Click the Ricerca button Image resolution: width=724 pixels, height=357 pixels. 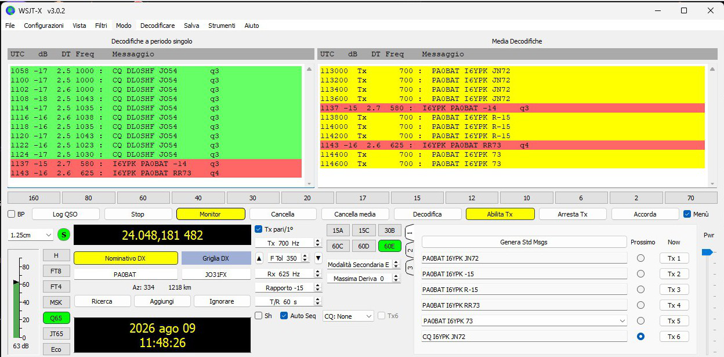point(102,301)
